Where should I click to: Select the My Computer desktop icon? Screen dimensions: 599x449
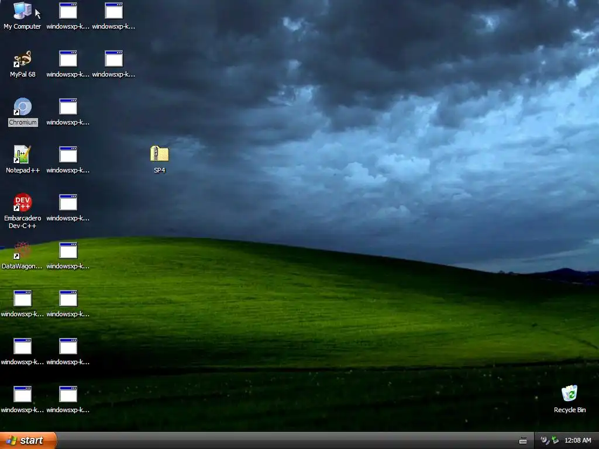[x=22, y=16]
